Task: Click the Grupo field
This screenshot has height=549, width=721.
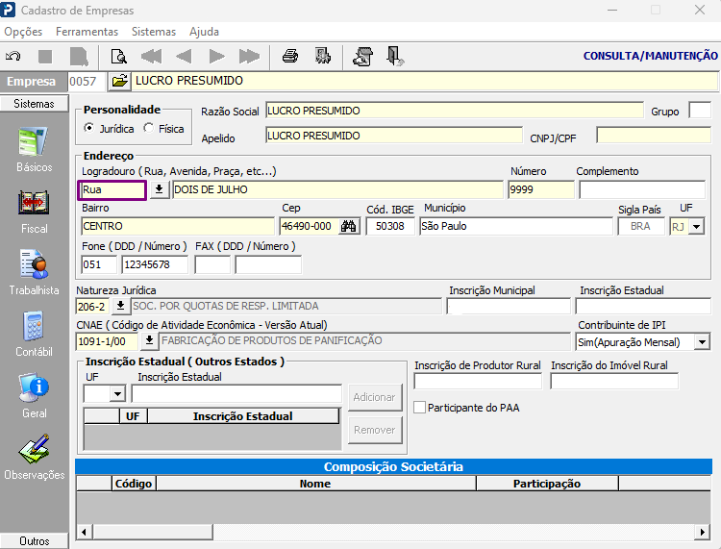Action: point(700,111)
